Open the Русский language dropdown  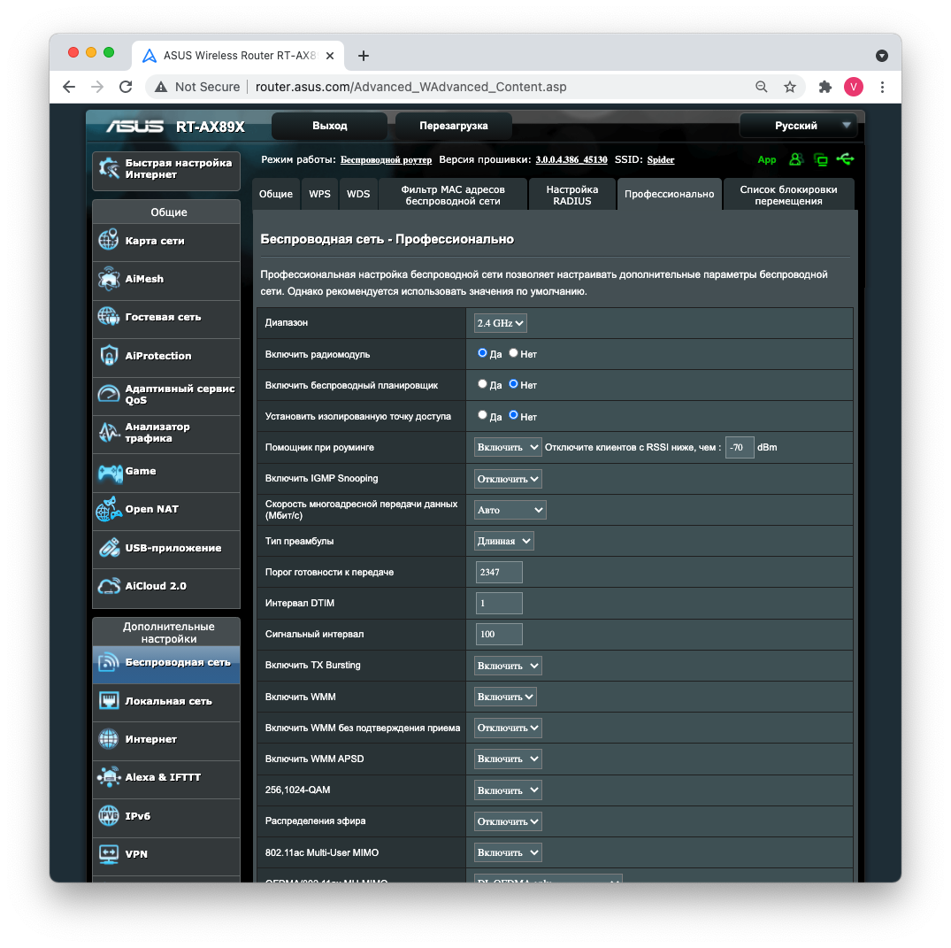[798, 126]
